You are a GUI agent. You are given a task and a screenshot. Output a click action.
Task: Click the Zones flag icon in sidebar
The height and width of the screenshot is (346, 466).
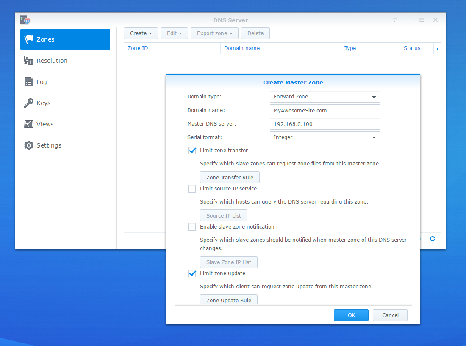(x=29, y=39)
